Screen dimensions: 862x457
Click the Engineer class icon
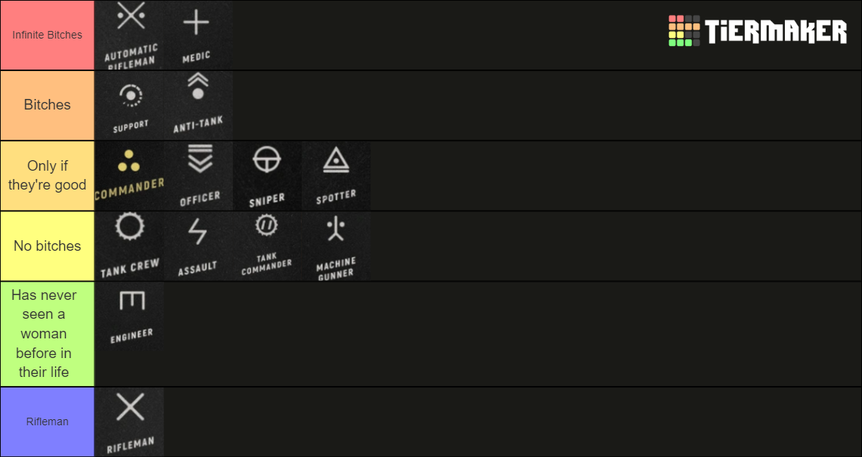pyautogui.click(x=129, y=316)
